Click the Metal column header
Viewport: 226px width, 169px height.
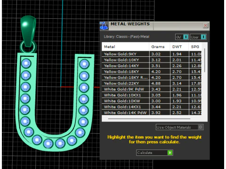coord(125,46)
